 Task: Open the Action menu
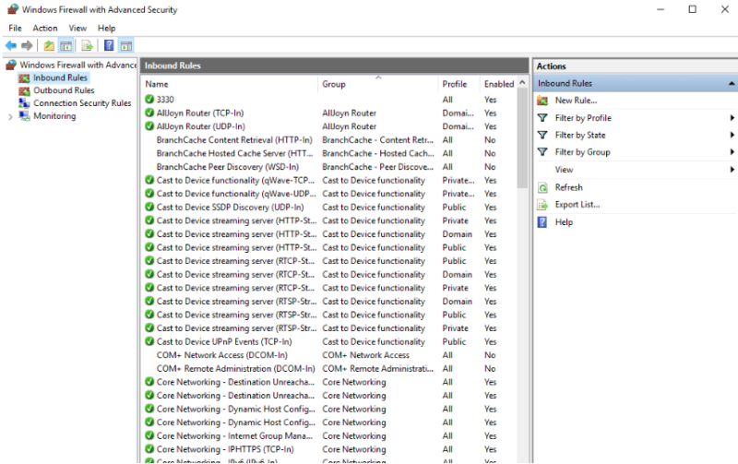tap(45, 28)
